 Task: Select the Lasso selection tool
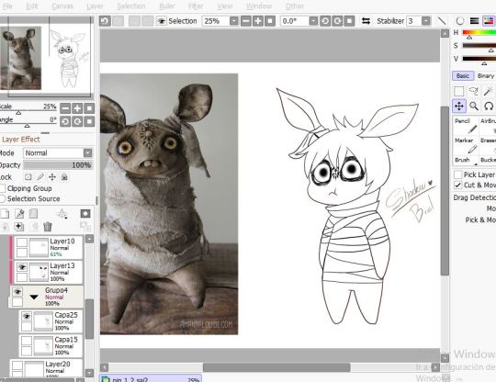click(474, 92)
